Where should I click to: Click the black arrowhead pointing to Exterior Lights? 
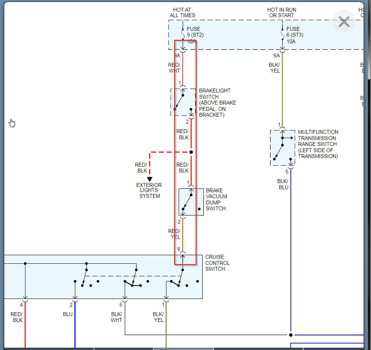150,179
